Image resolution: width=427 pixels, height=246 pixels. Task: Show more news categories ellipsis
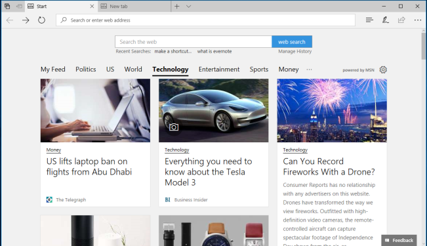coord(309,70)
